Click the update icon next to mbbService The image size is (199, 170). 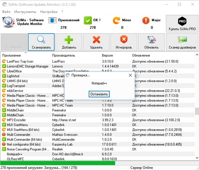tap(4, 91)
